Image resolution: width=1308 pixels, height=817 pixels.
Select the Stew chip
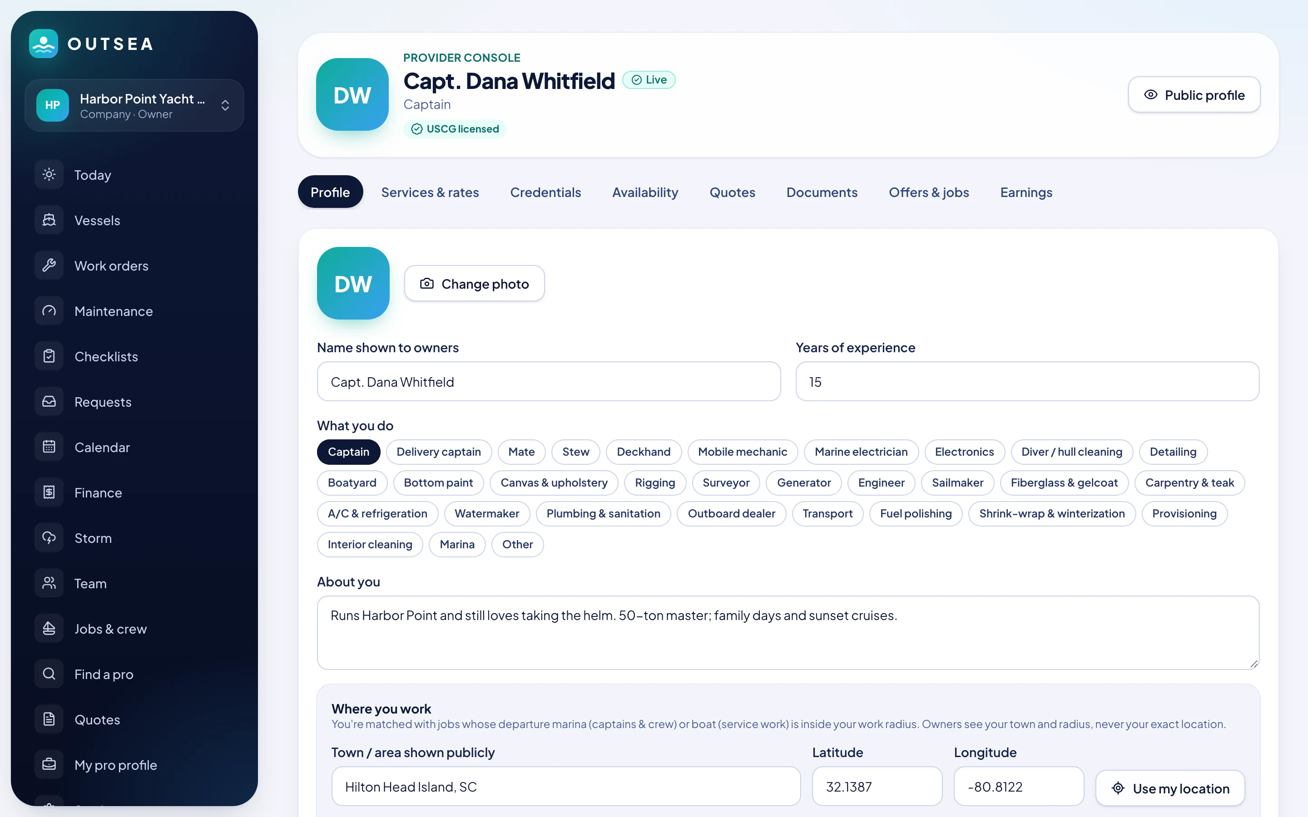575,452
